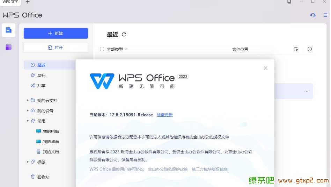Open the three-dot menu on the file row
Image resolution: width=331 pixels, height=187 pixels.
coord(306,91)
